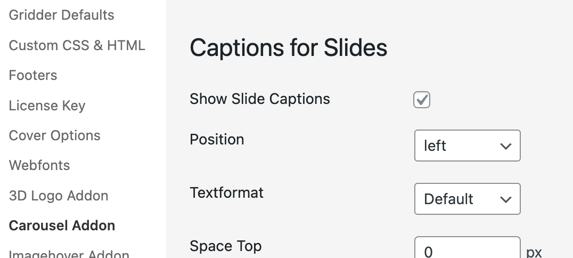Focus the Space Top input field

point(466,249)
